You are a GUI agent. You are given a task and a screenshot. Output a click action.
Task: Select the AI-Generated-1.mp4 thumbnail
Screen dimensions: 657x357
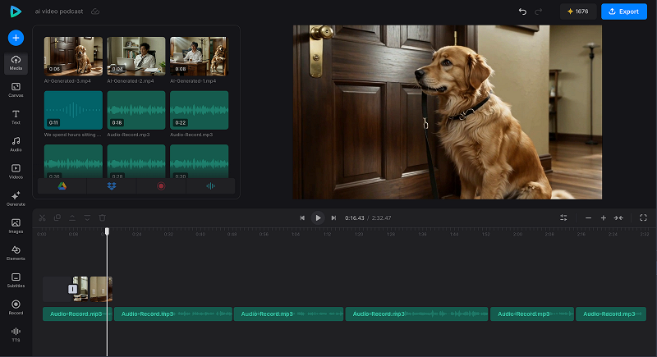click(x=199, y=56)
